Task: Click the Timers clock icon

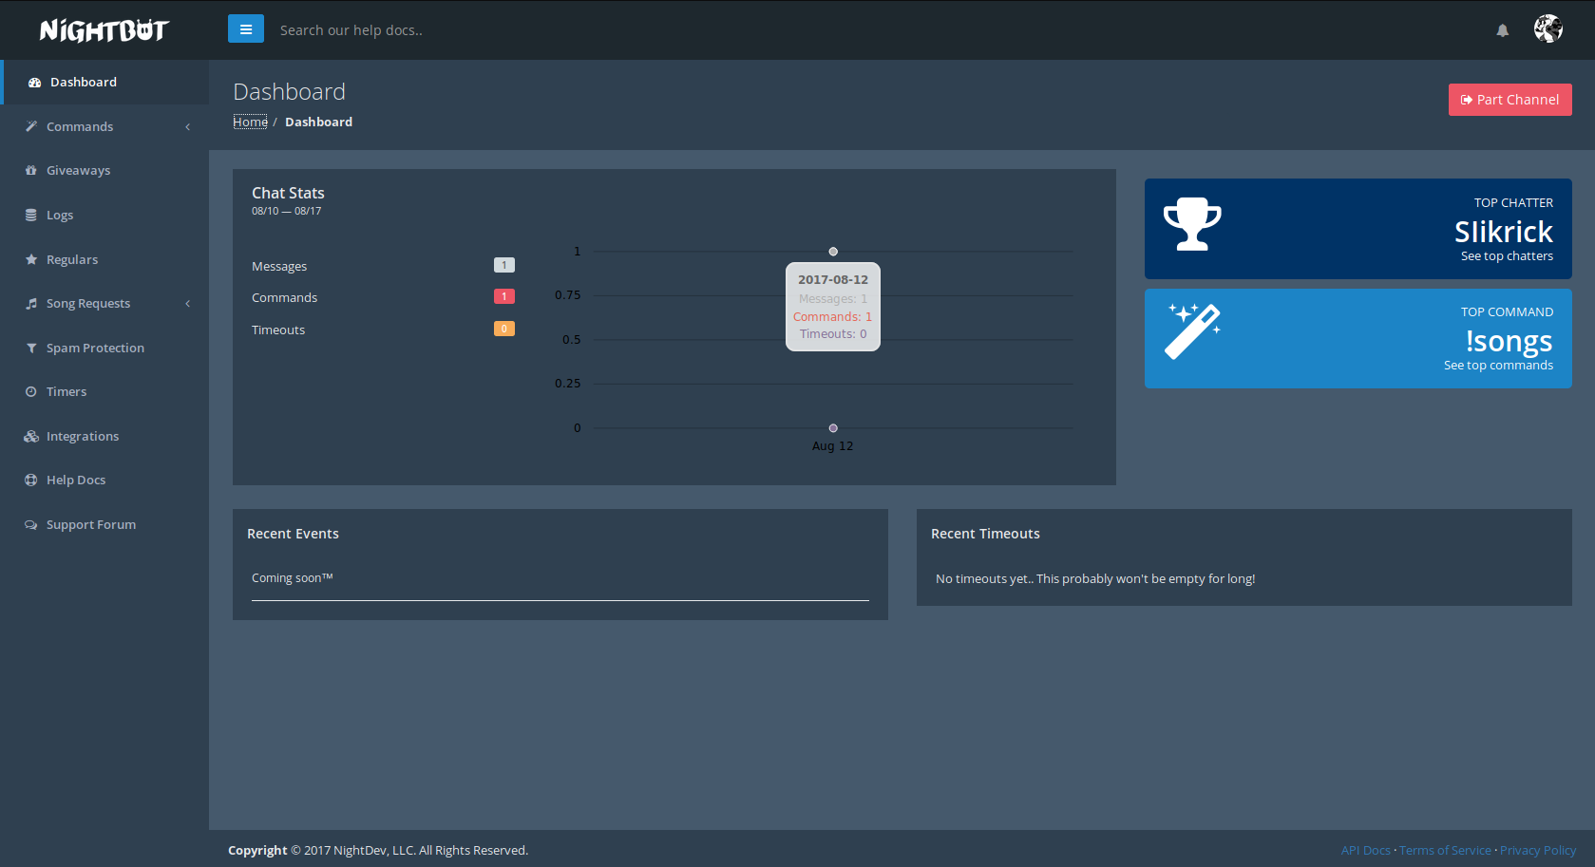Action: (x=31, y=392)
